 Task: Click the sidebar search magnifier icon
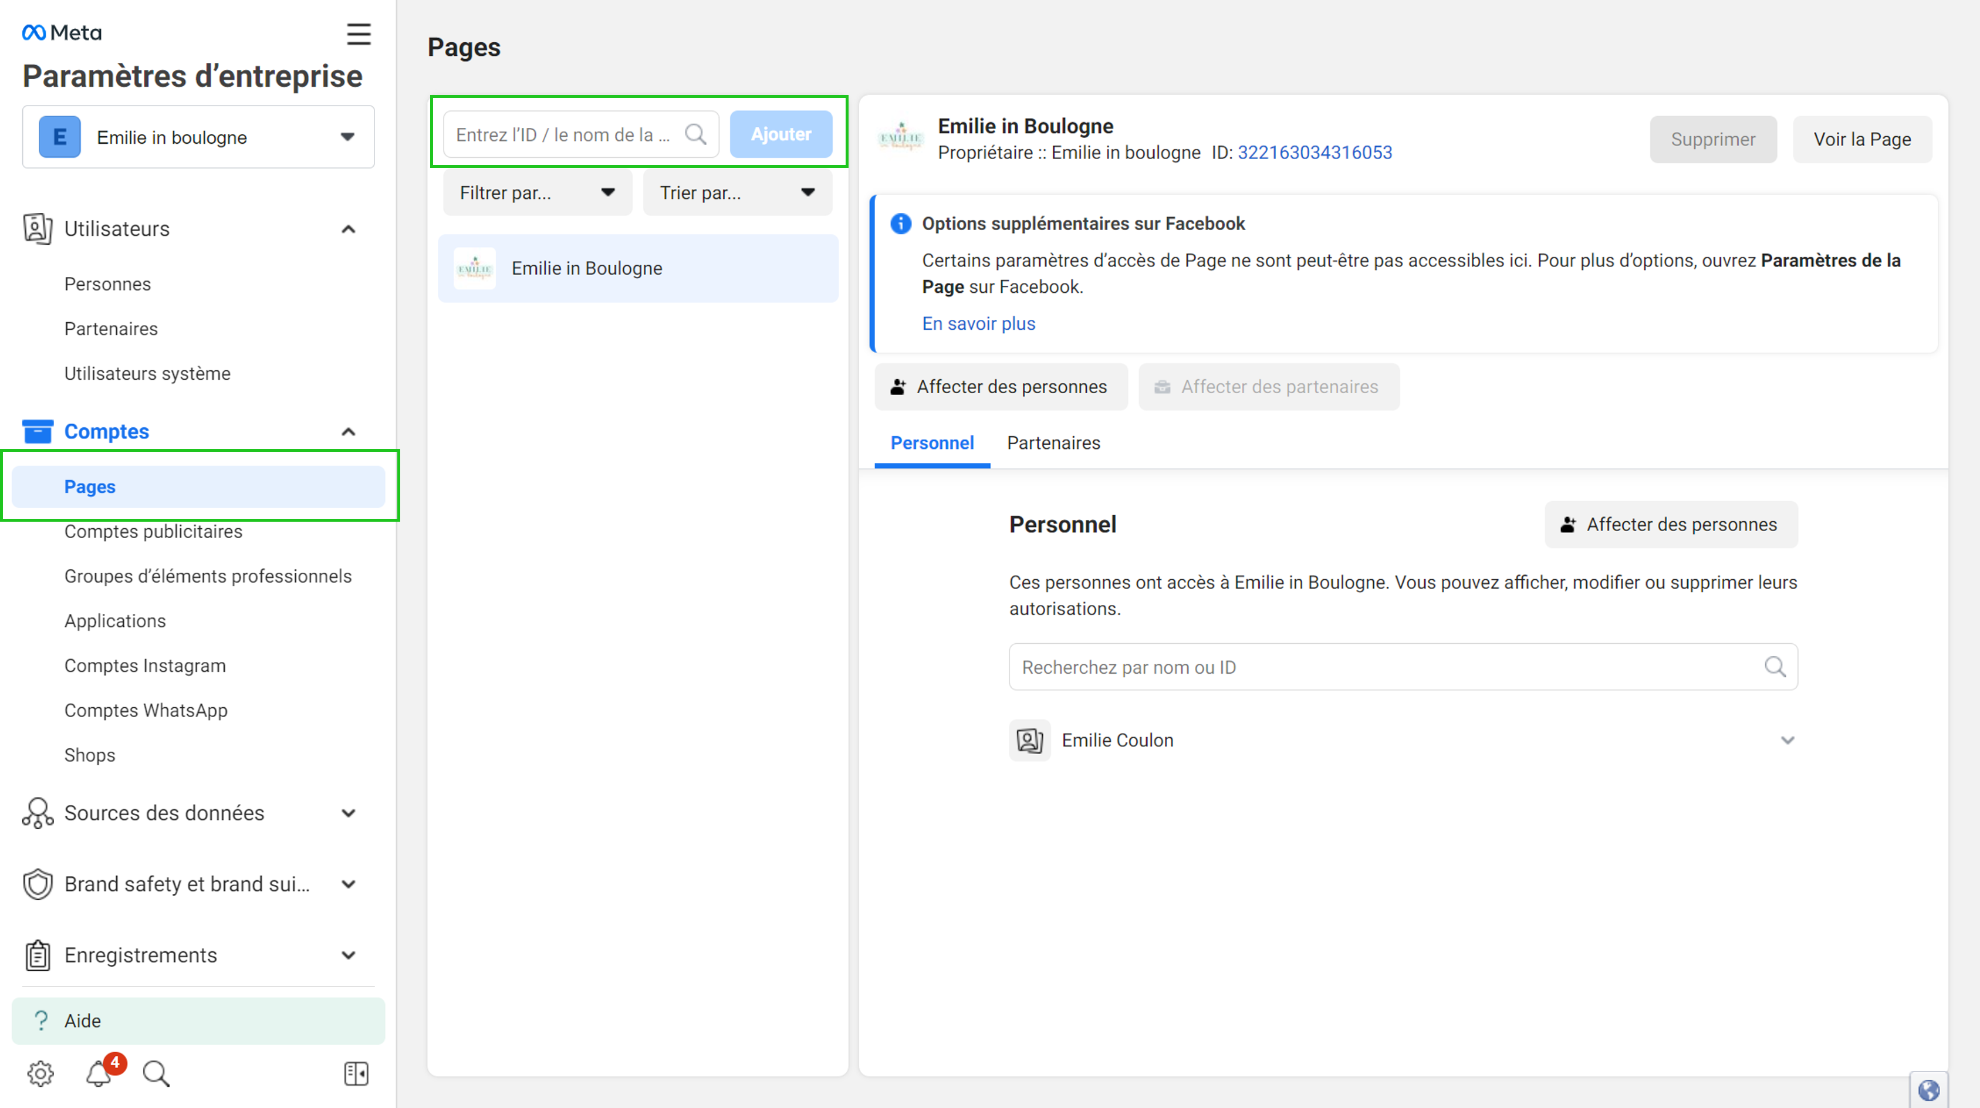pyautogui.click(x=156, y=1073)
